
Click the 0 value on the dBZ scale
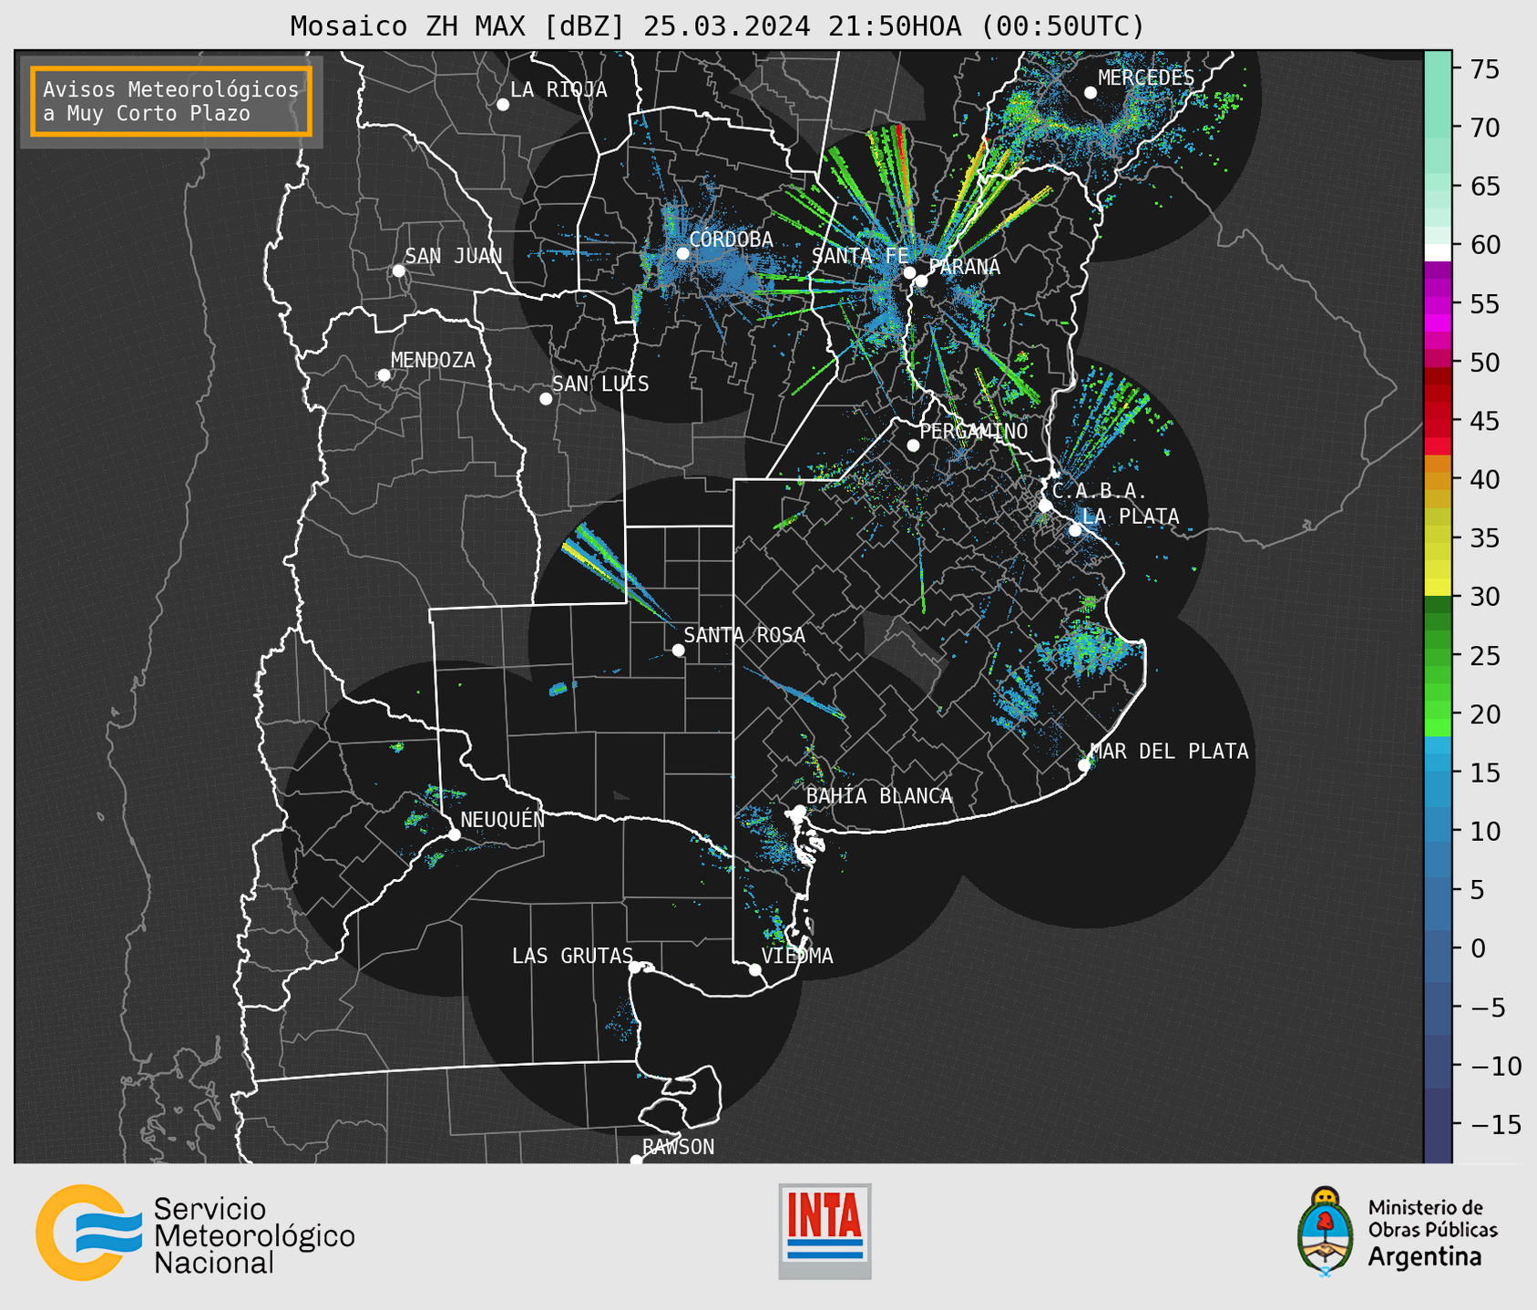(1478, 948)
